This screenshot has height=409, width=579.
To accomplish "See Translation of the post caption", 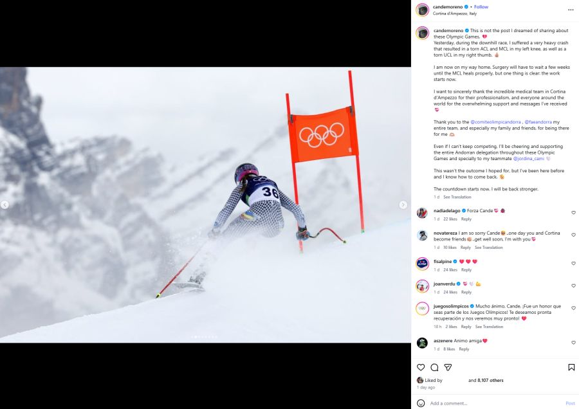I will (457, 197).
